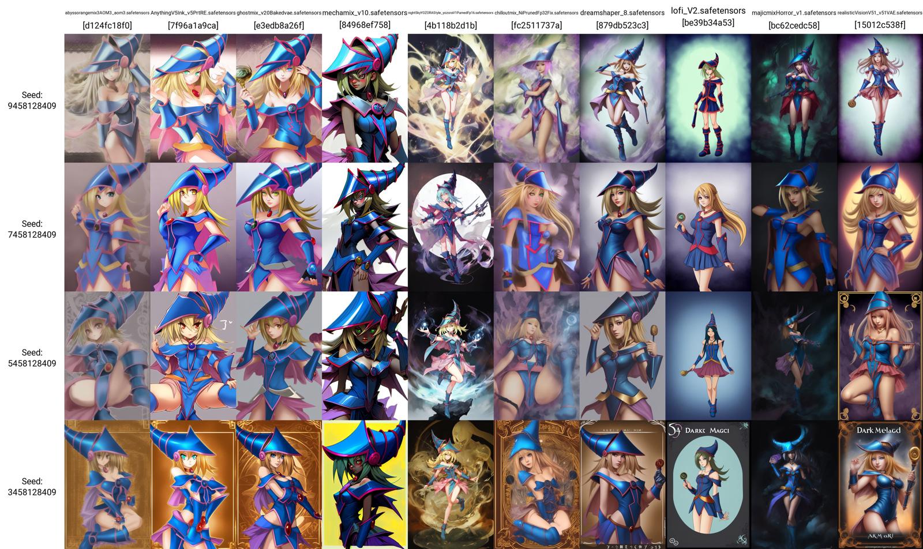Open the AnythingV5Ink image for seed 5458128409
Viewport: 923px width, 549px height.
(x=193, y=355)
